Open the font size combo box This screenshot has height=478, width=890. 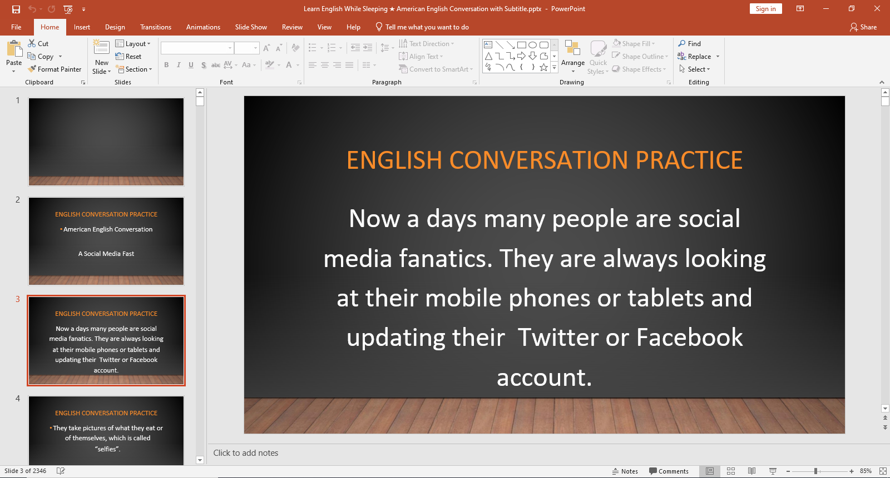[246, 48]
